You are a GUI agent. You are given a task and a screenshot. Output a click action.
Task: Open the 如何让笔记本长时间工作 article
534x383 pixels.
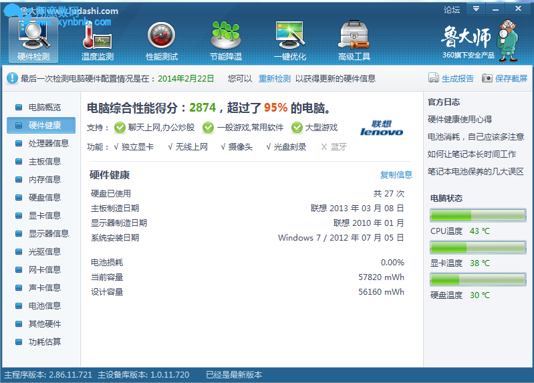click(472, 154)
